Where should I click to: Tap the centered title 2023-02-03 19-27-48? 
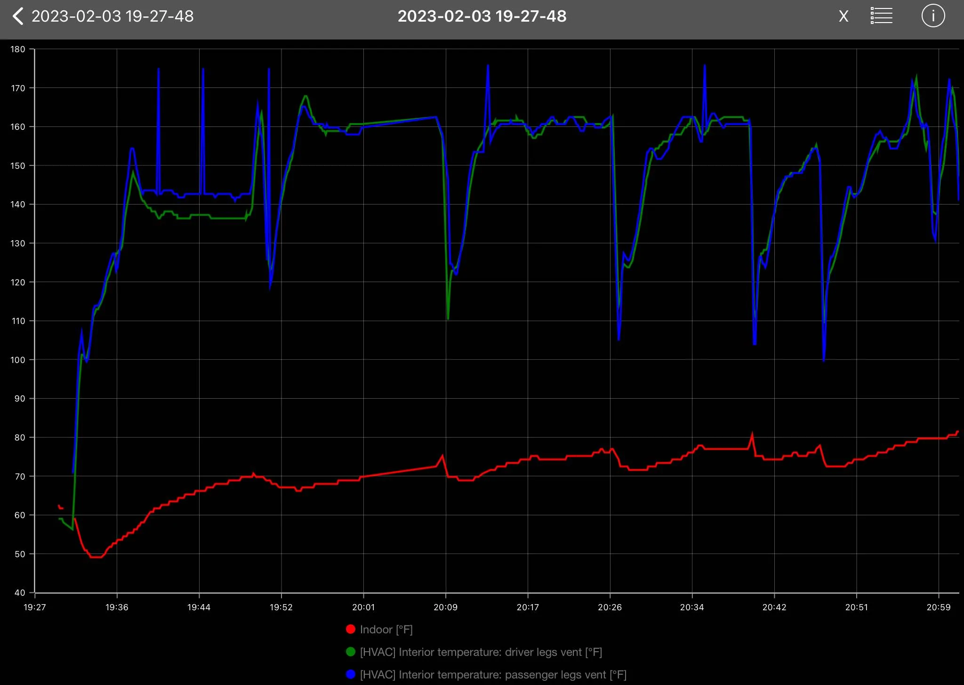pyautogui.click(x=482, y=16)
